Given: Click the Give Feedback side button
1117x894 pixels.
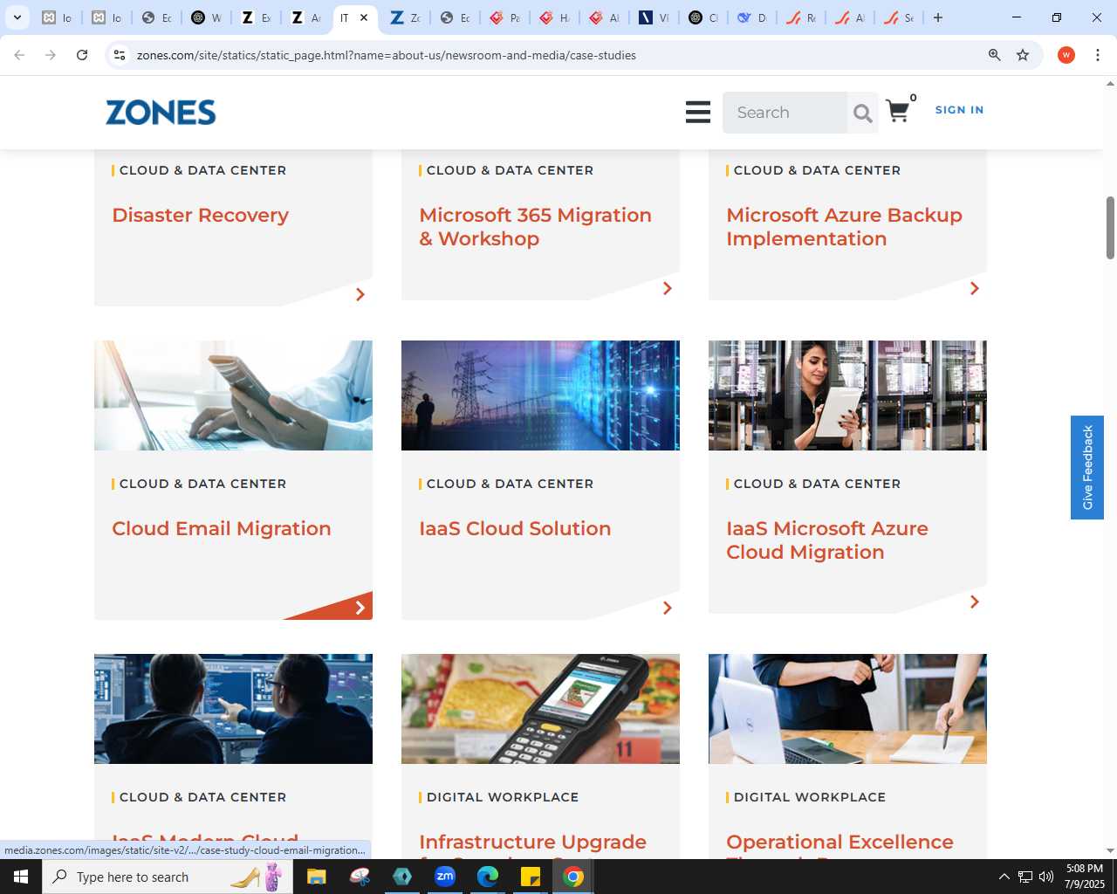Looking at the screenshot, I should [x=1086, y=467].
